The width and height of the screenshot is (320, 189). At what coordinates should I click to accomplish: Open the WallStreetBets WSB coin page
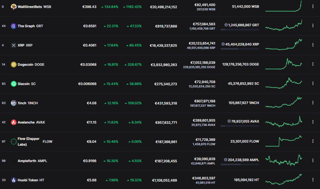point(34,7)
